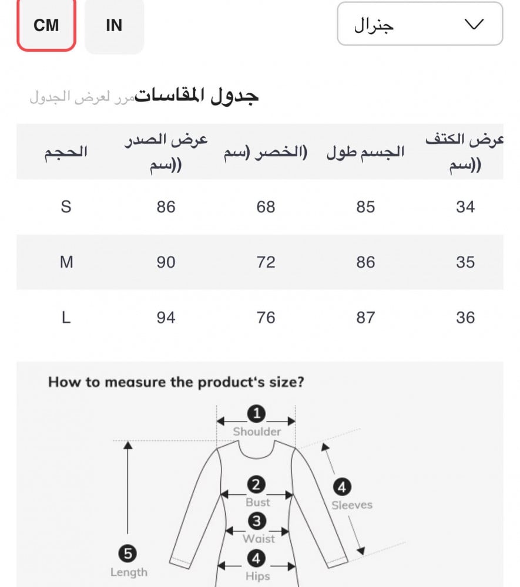The width and height of the screenshot is (520, 587).
Task: Open the جنرال size-type dropdown
Action: 420,24
